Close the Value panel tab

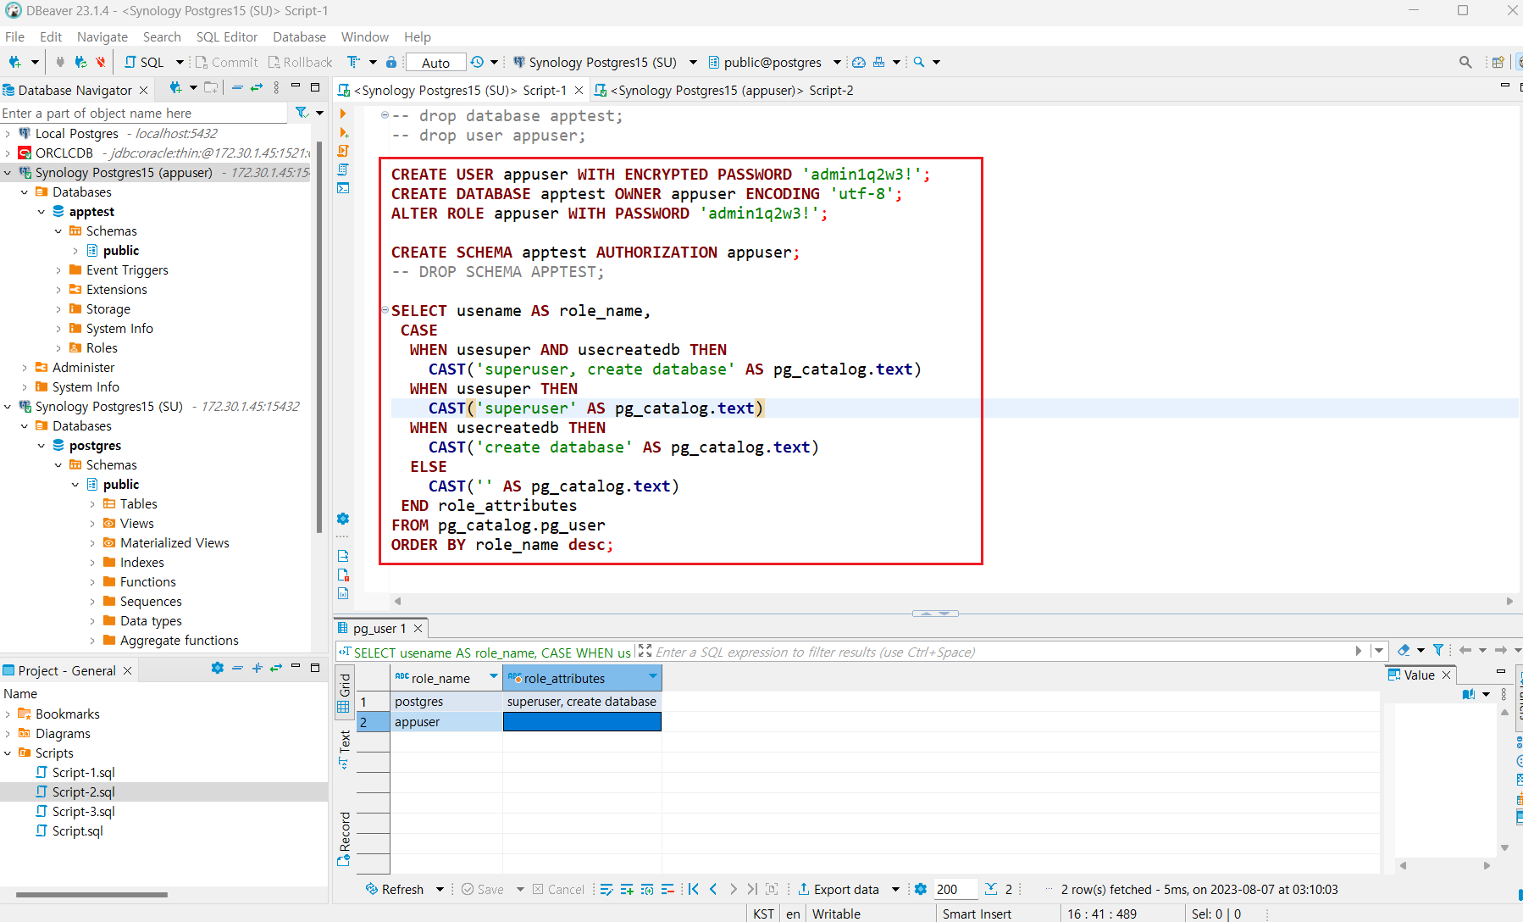pos(1447,675)
